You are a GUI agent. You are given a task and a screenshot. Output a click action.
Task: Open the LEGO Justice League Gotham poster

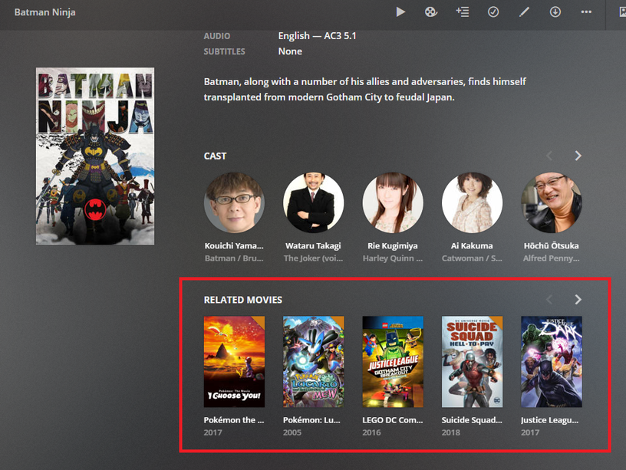point(393,361)
